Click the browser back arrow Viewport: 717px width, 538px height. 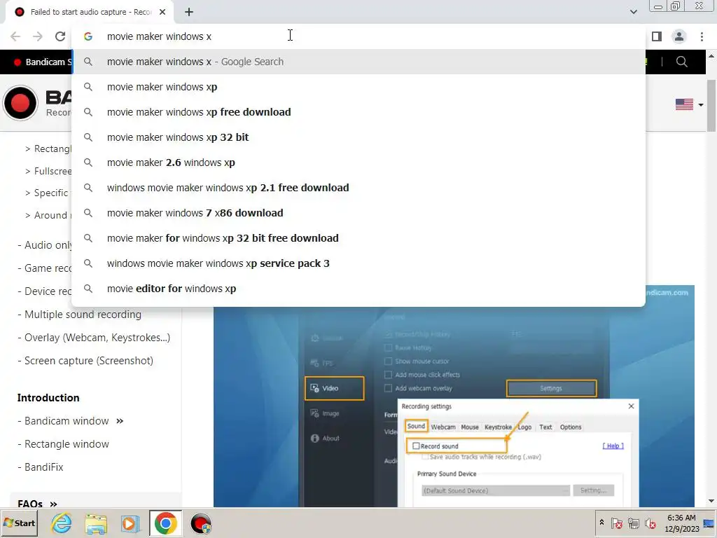(15, 36)
